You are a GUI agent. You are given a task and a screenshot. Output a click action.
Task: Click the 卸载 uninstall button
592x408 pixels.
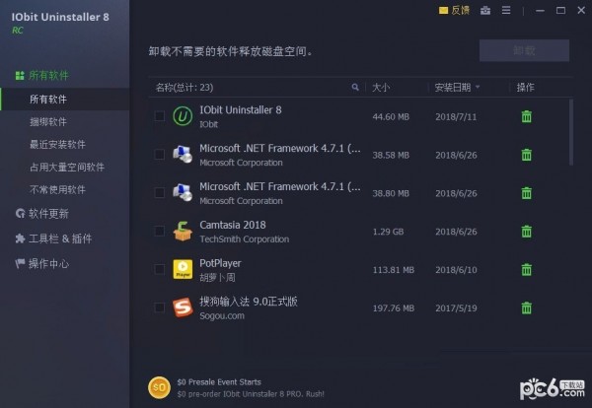pyautogui.click(x=524, y=50)
